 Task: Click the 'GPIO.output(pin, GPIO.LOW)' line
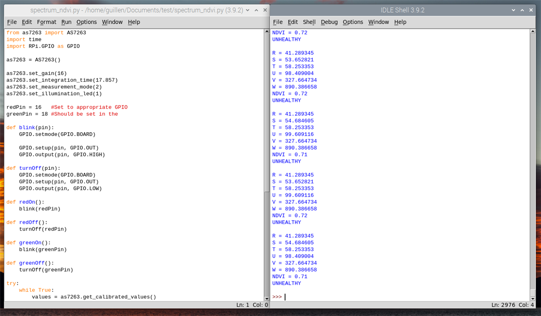pyautogui.click(x=60, y=188)
